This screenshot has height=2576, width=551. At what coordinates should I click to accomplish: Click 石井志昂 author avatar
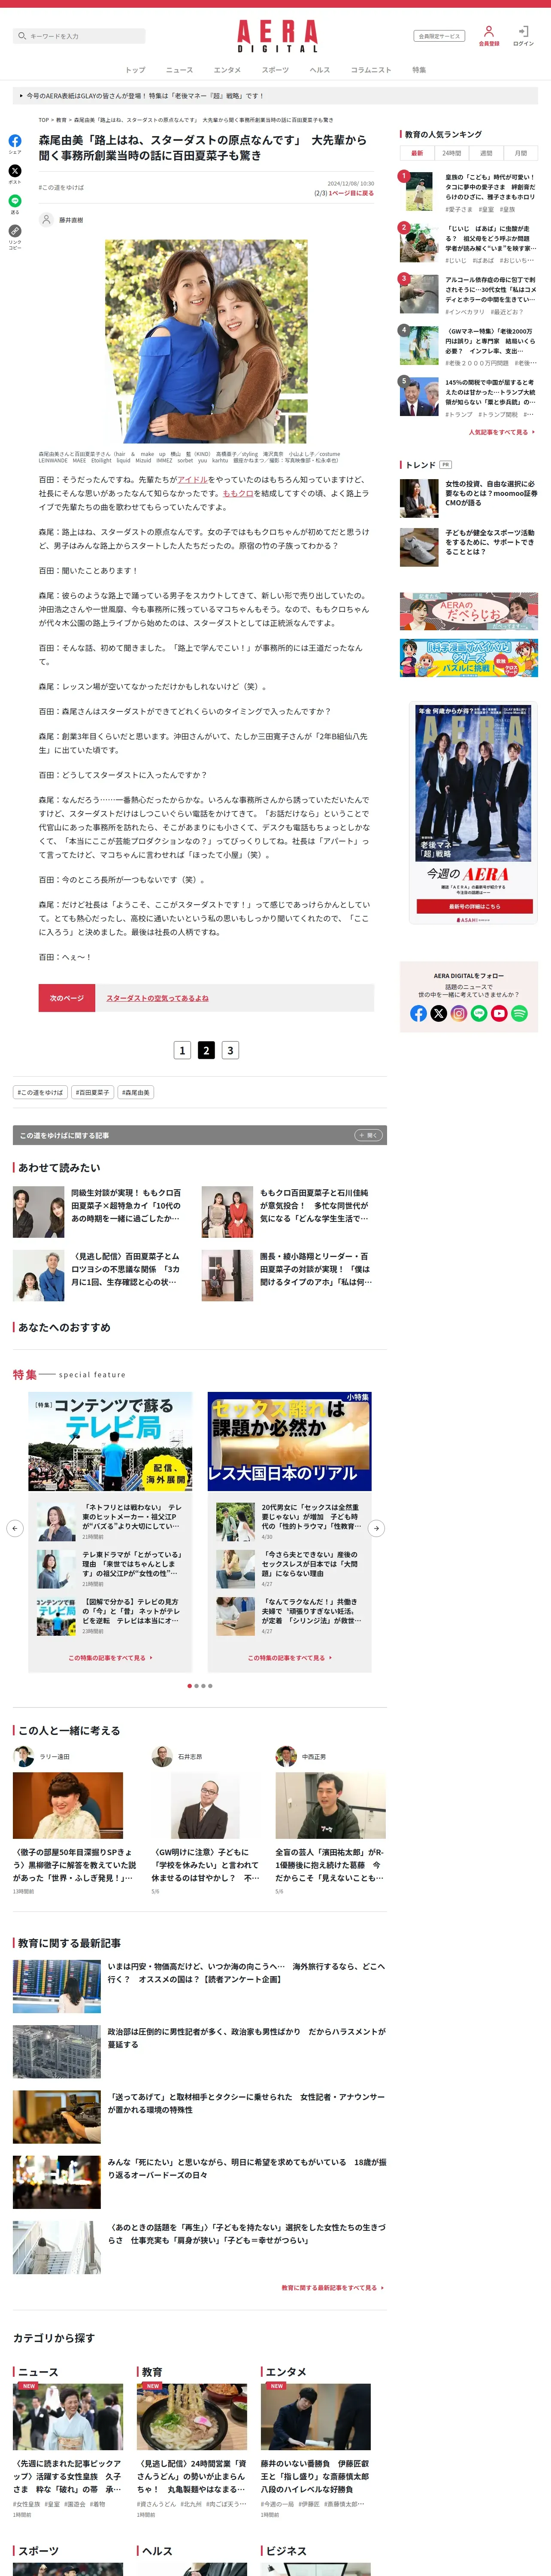(x=162, y=1757)
